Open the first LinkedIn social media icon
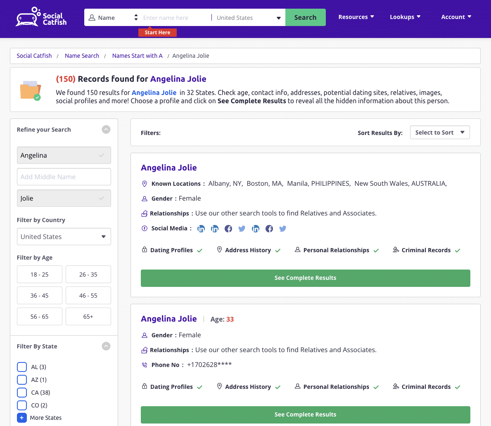 click(201, 229)
